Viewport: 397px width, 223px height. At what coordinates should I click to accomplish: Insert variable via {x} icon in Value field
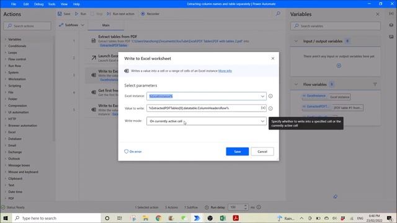point(263,108)
